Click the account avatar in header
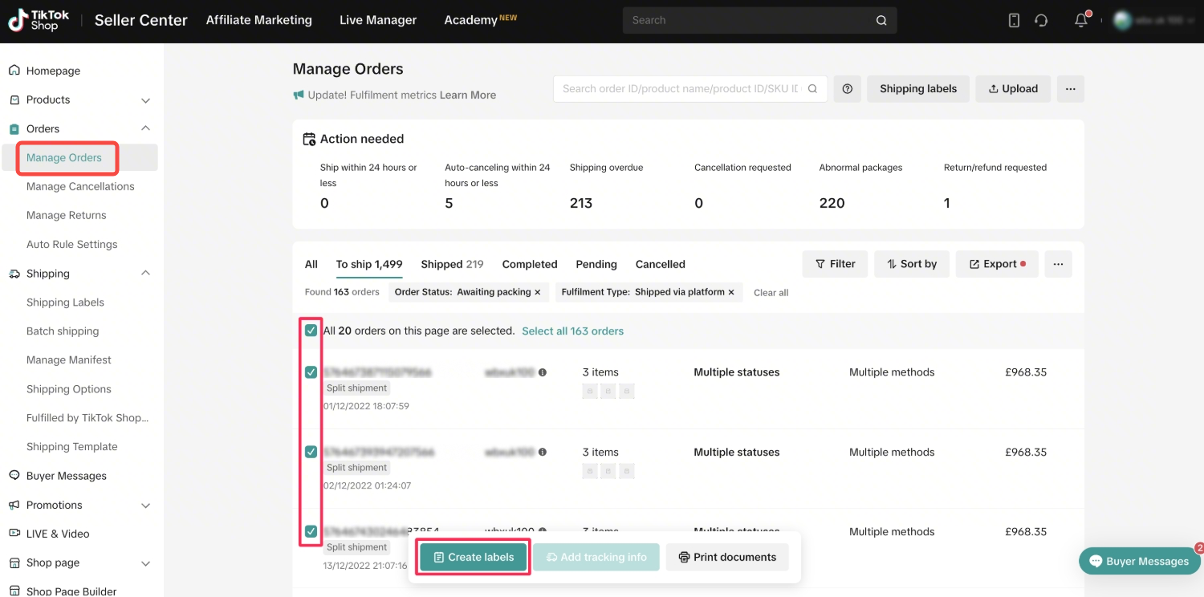1204x597 pixels. tap(1122, 20)
